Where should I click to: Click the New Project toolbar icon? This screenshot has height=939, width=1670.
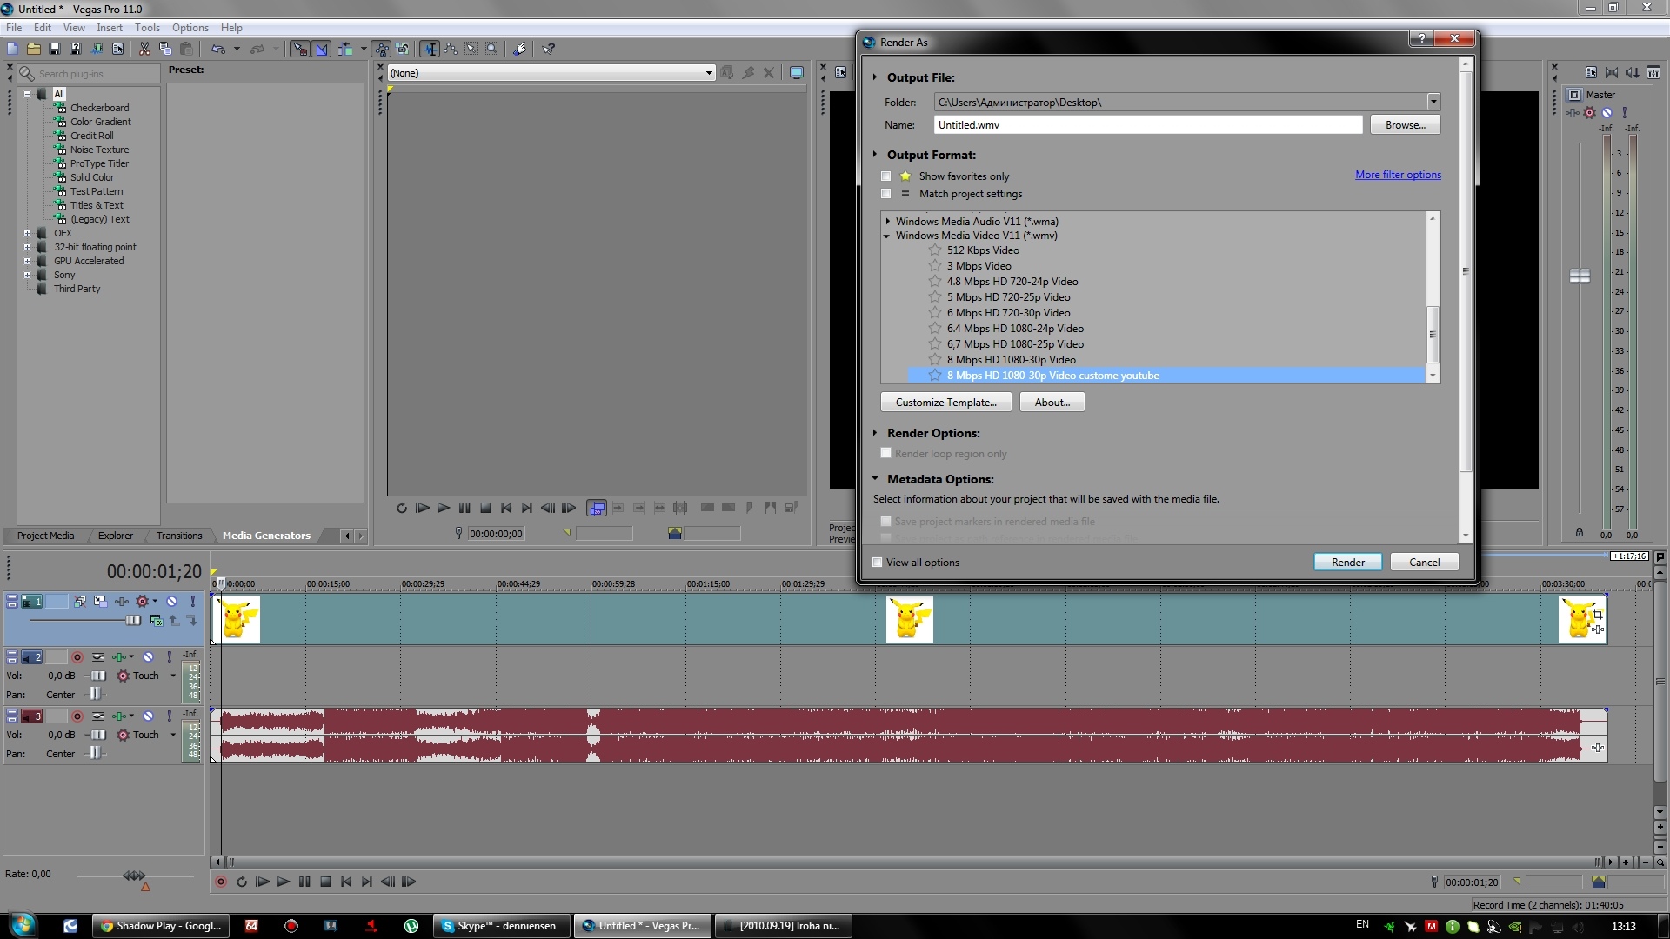tap(12, 50)
